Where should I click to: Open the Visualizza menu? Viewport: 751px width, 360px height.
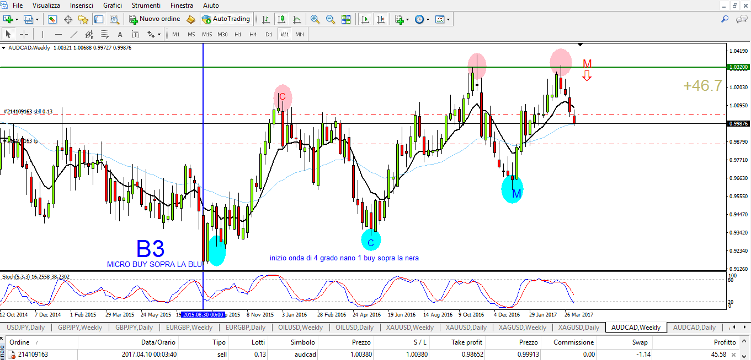(x=46, y=5)
